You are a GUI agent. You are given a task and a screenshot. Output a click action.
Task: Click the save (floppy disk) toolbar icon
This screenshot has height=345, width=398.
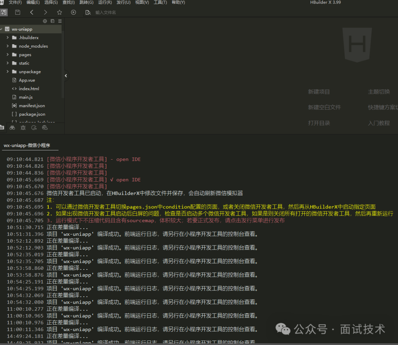(x=18, y=12)
